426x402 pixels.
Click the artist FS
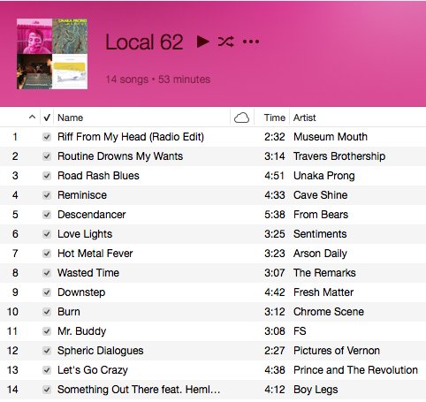300,331
